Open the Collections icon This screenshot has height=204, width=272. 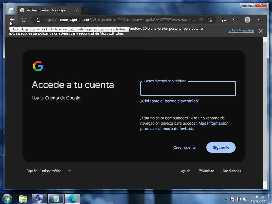pos(235,20)
